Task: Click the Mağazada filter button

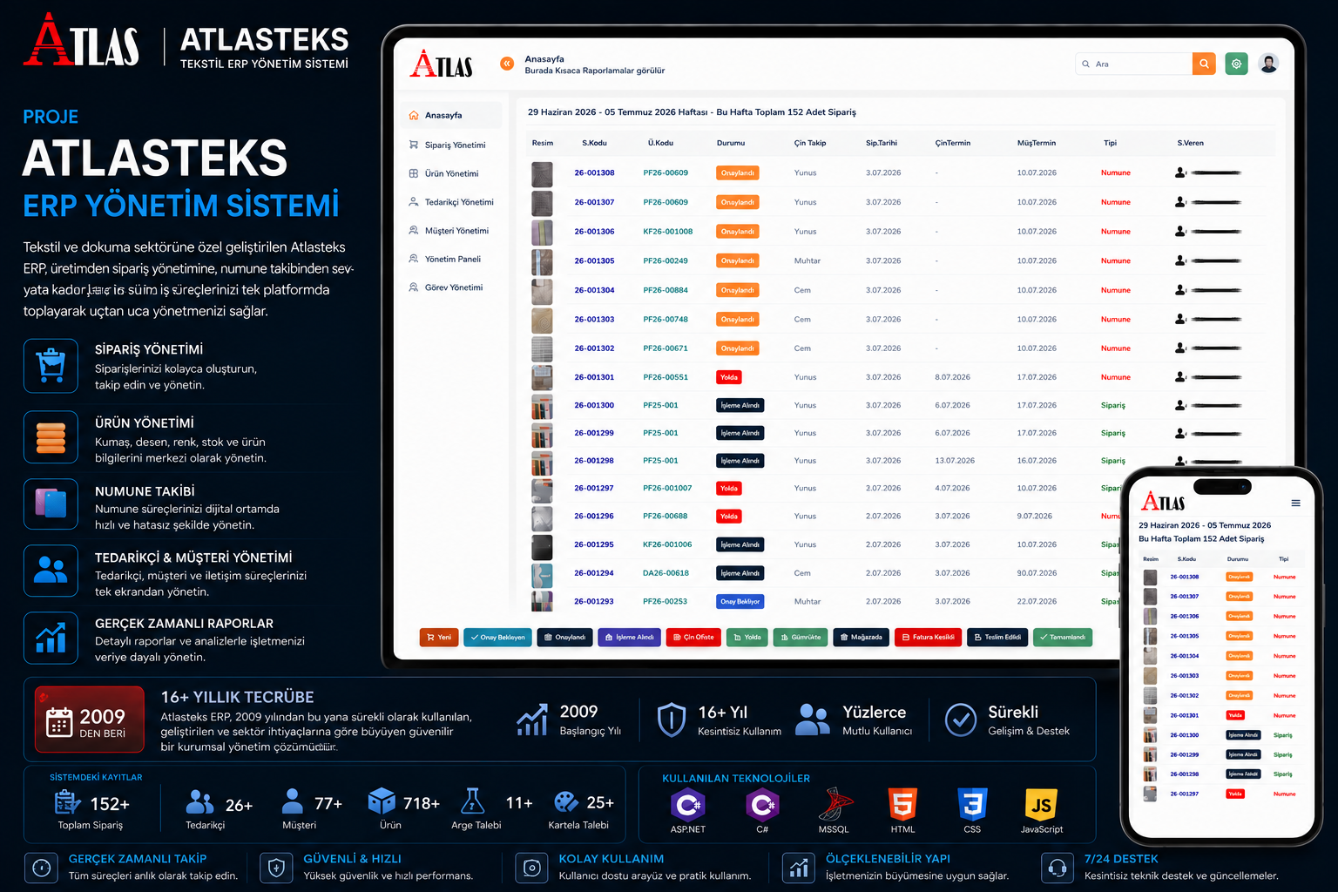Action: [x=861, y=638]
